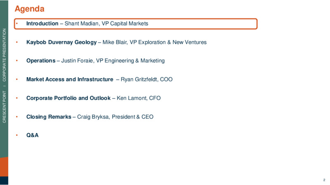Click the slide page number 2
The width and height of the screenshot is (330, 185).
(x=324, y=180)
